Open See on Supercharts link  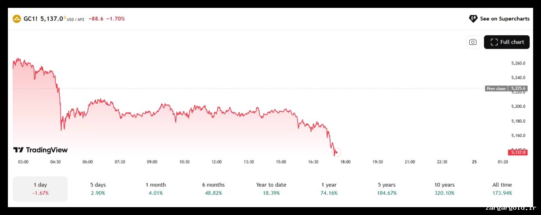[x=504, y=19]
